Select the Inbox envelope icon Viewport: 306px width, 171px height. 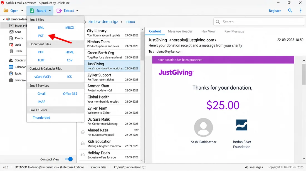11,25
